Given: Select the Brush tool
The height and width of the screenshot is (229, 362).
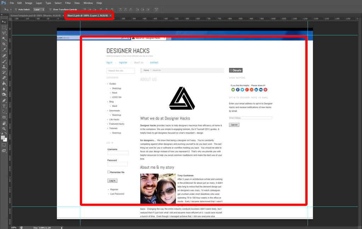Looking at the screenshot, I should point(4,61).
